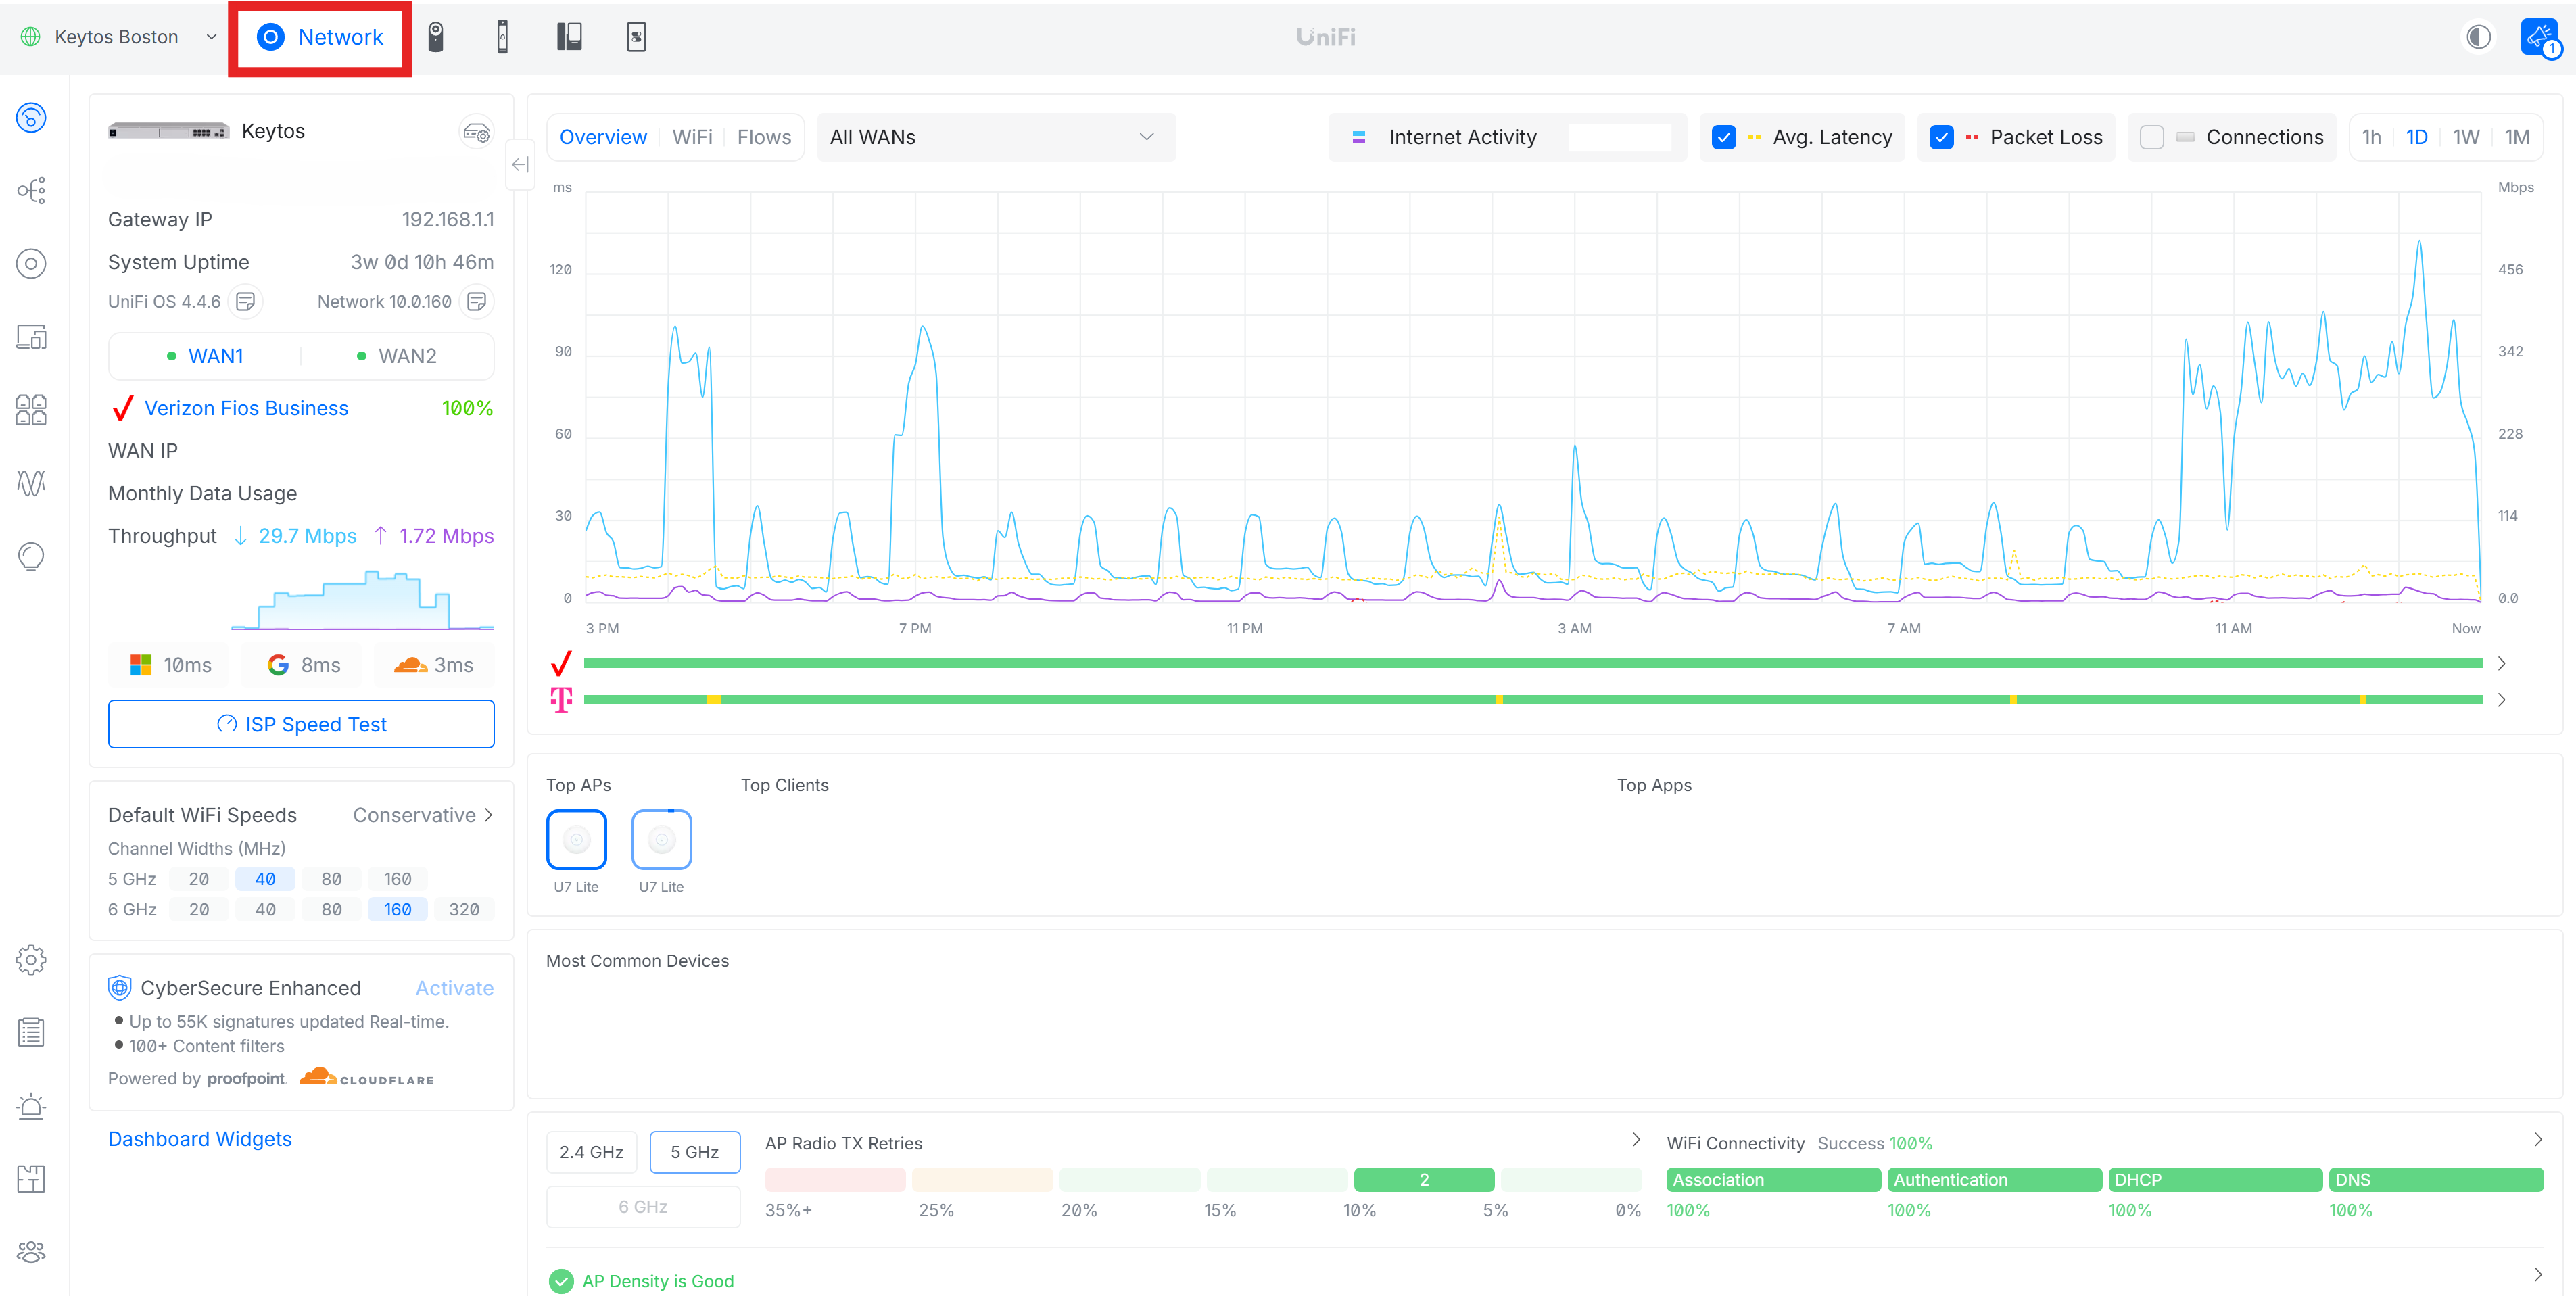Select the second U7 Lite access point

(x=661, y=840)
